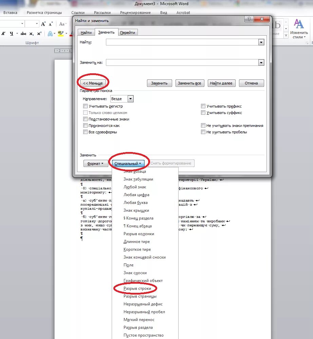Click the Заменить button
313x339 pixels.
click(x=160, y=83)
